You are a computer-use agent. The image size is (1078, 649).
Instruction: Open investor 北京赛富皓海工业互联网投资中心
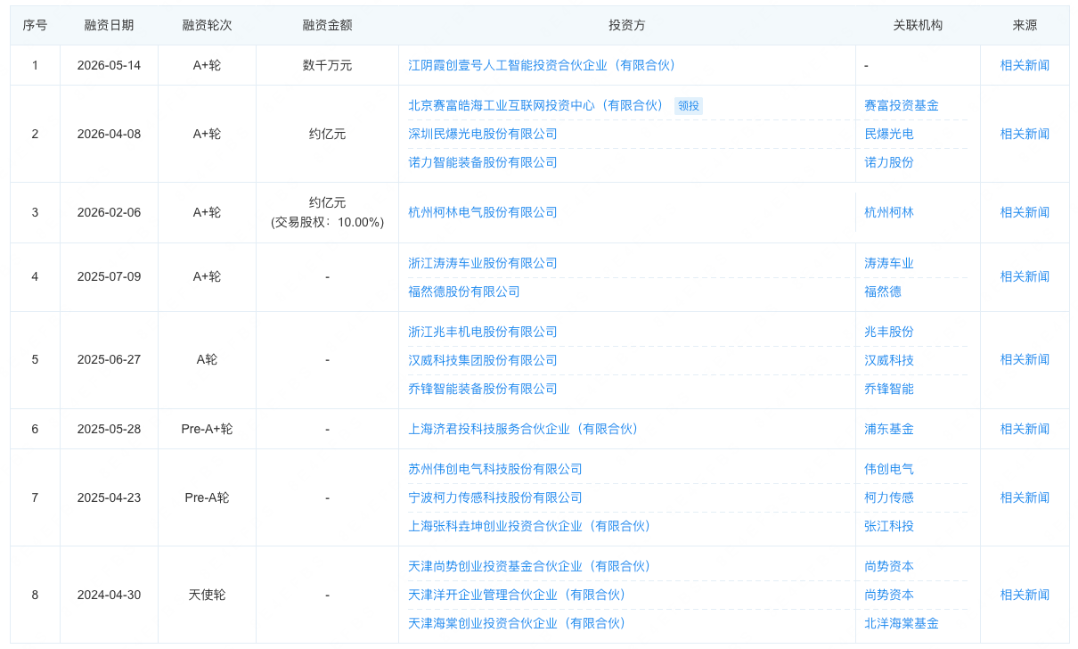[x=535, y=105]
